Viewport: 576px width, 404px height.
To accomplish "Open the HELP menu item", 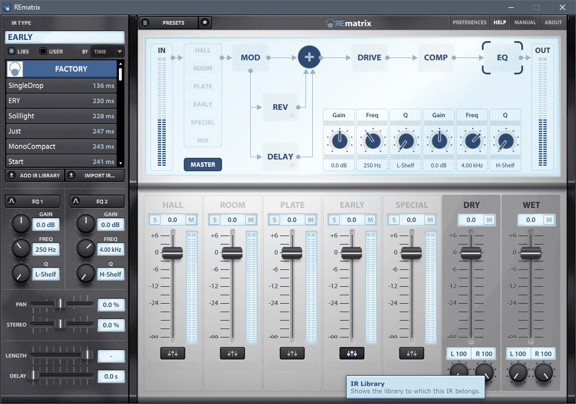I will [499, 23].
